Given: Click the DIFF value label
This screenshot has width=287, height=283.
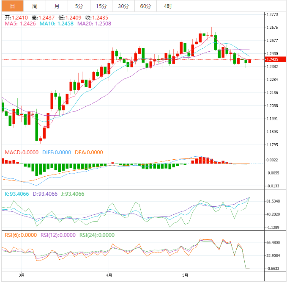Looking at the screenshot, I should (56, 153).
